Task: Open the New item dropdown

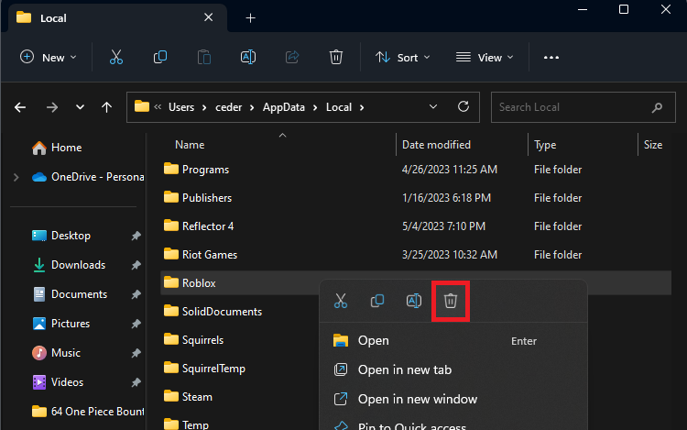Action: click(x=49, y=57)
